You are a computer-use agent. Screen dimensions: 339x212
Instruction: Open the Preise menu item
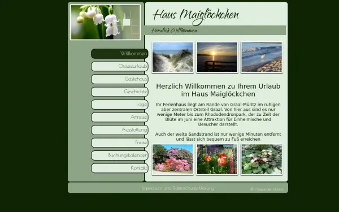[120, 142]
